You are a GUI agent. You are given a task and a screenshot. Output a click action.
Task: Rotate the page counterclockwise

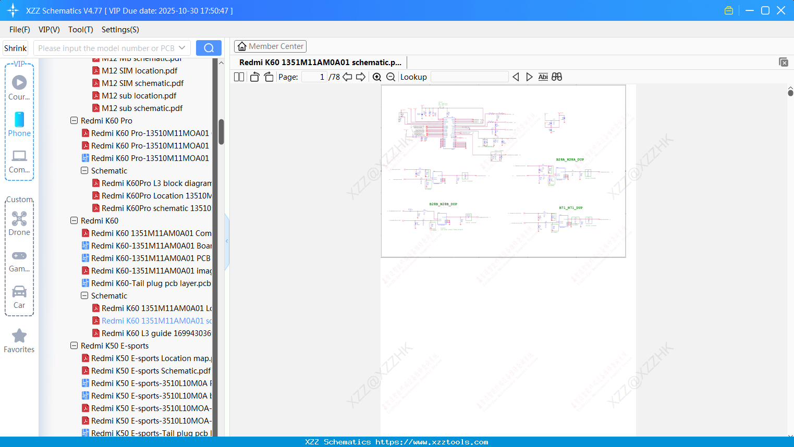(x=254, y=76)
